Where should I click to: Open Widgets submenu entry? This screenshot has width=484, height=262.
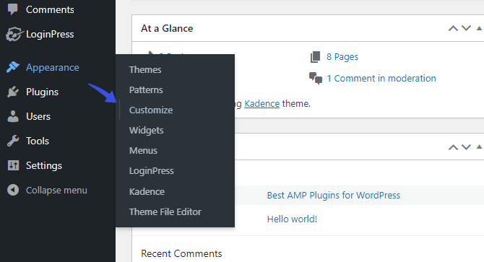point(147,131)
